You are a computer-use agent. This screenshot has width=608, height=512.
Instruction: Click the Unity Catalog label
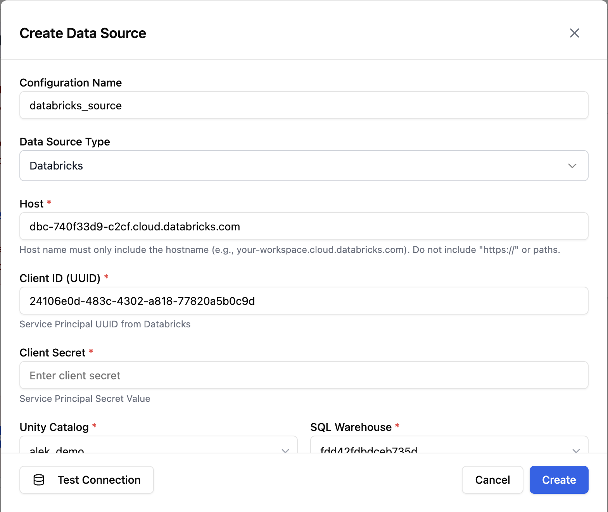pos(54,427)
